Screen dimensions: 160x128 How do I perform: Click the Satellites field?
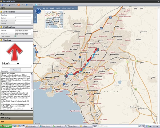tap(23, 15)
